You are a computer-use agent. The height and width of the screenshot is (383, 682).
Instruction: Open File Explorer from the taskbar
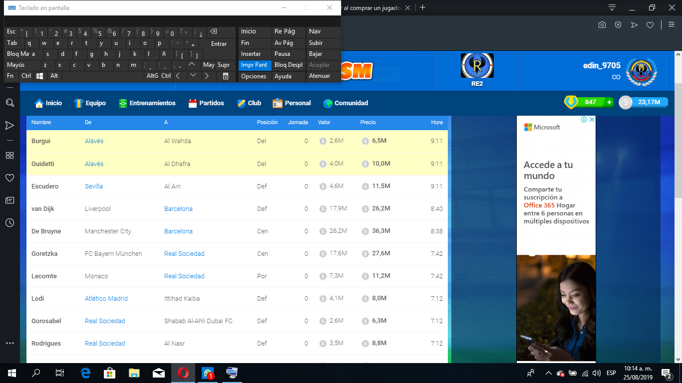click(x=134, y=373)
